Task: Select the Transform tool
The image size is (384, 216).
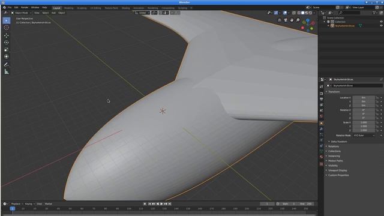Action: (7, 56)
